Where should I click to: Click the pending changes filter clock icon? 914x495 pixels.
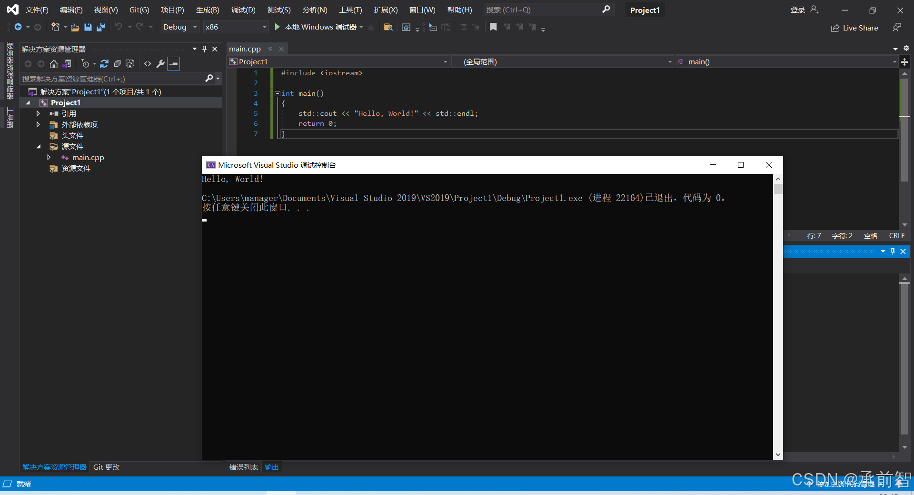point(86,63)
